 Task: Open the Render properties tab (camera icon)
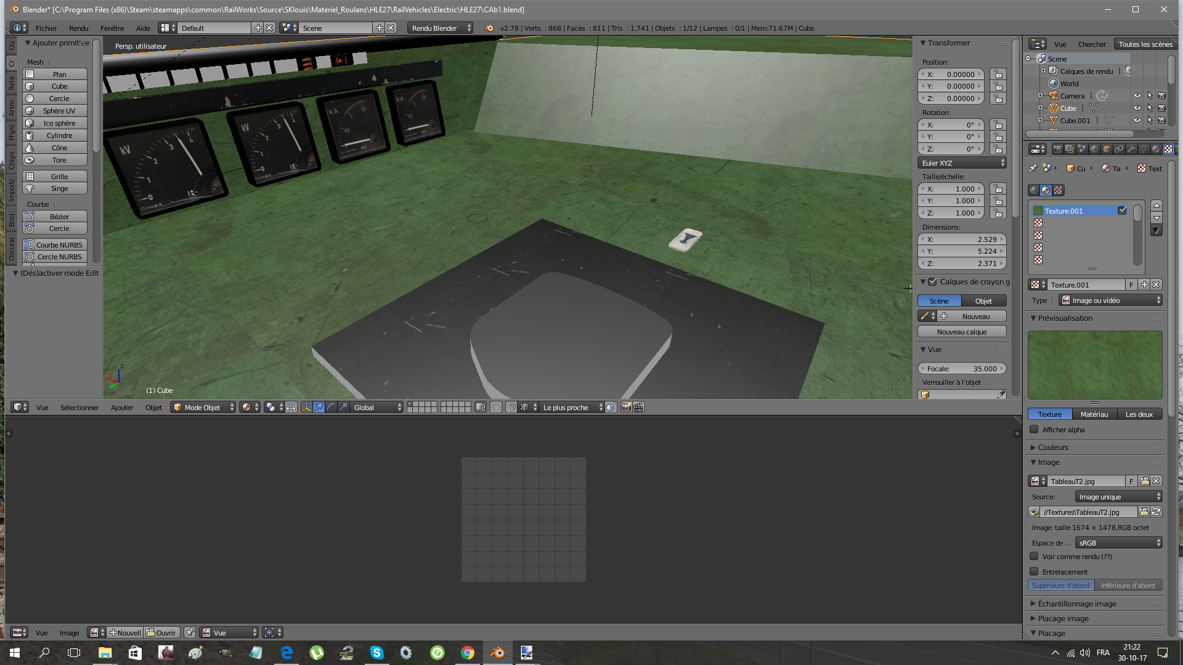click(1057, 149)
